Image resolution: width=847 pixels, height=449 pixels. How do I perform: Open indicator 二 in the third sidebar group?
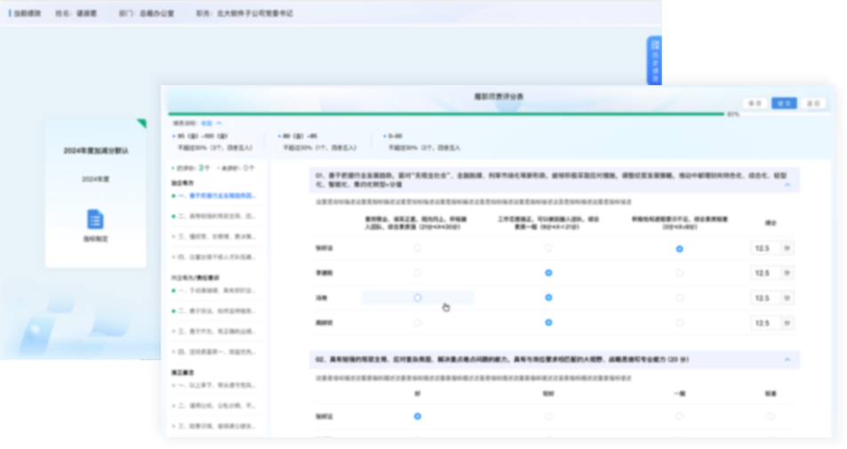click(215, 406)
